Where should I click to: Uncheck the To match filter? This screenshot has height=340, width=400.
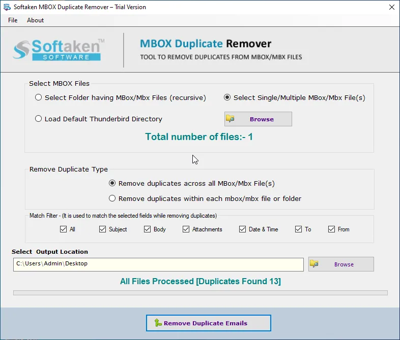pyautogui.click(x=299, y=229)
